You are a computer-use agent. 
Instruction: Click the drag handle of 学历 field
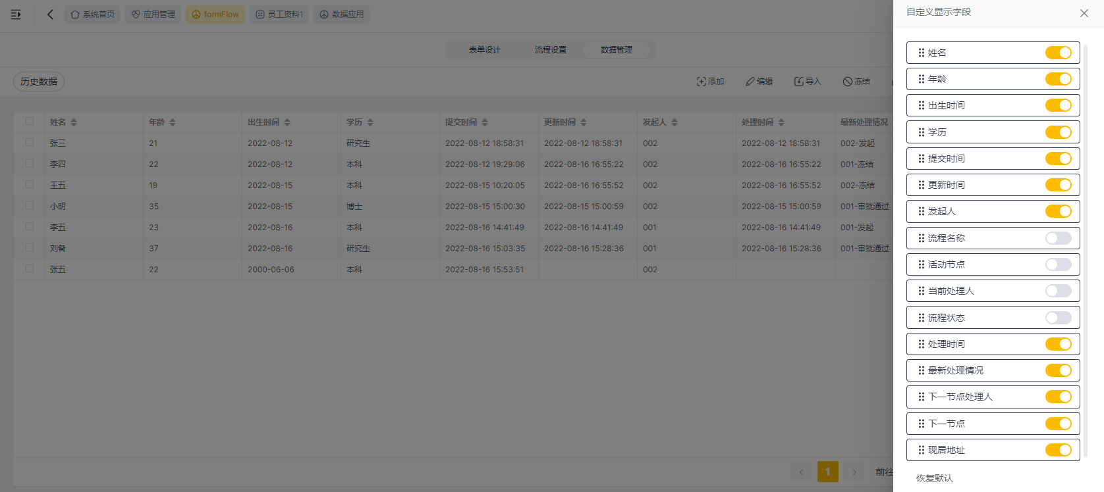point(922,132)
